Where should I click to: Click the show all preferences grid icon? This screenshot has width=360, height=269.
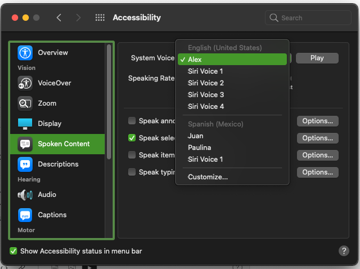pyautogui.click(x=100, y=18)
